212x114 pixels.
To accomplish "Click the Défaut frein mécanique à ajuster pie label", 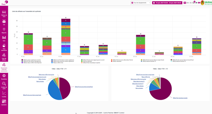I will click(x=180, y=98).
